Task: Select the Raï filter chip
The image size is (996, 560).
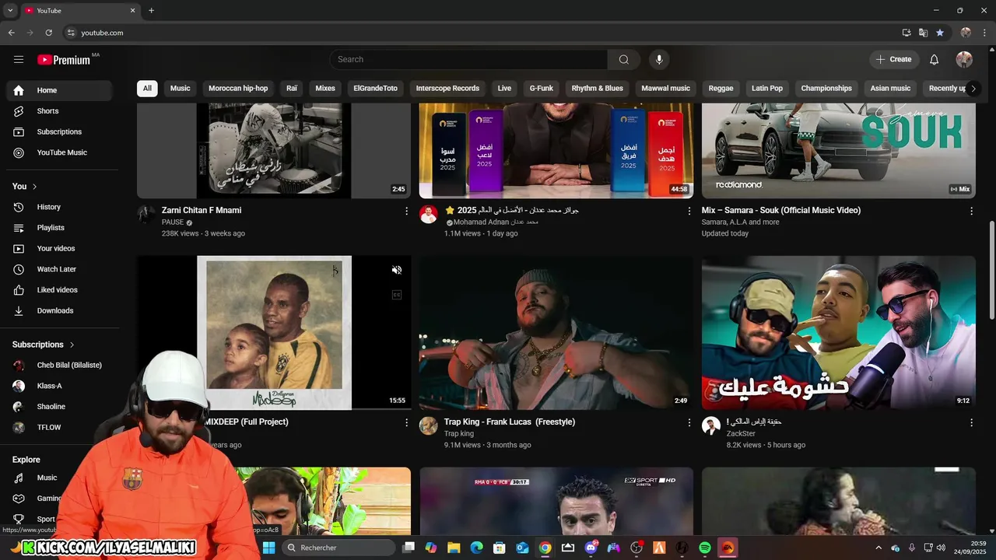Action: click(x=292, y=88)
